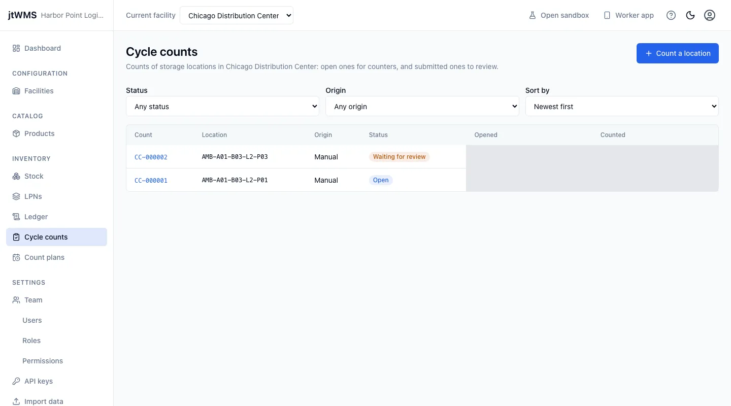This screenshot has height=406, width=731.
Task: Click the jtWMS logo text
Action: pos(22,15)
